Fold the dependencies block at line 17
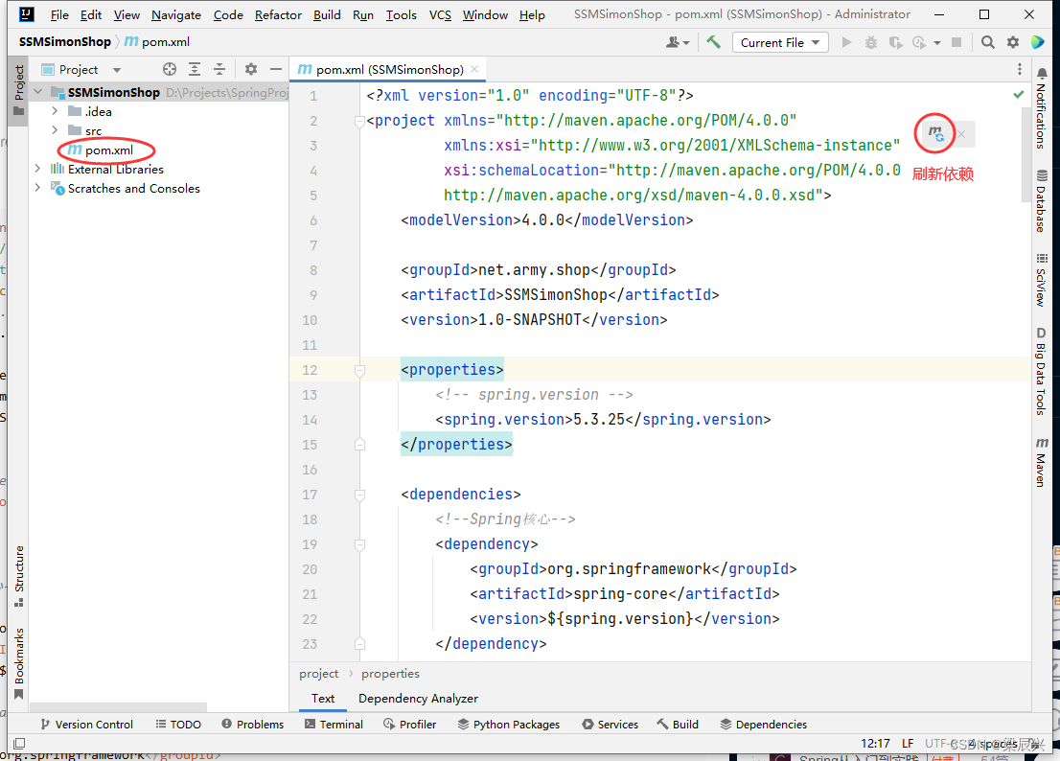1060x761 pixels. [359, 495]
